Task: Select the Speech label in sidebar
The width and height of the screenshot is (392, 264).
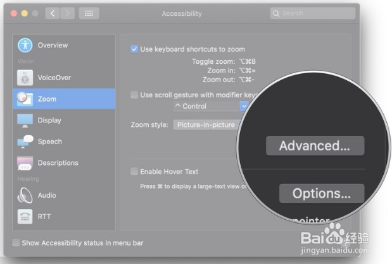Action: coord(50,141)
